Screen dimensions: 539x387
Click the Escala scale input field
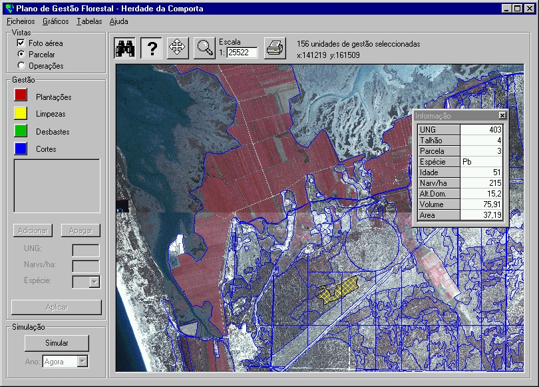(x=242, y=53)
